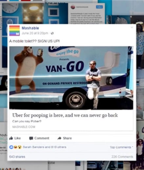Image resolution: width=144 pixels, height=170 pixels.
Task: View Sarah Sanders and 810 others
Action: click(x=45, y=147)
